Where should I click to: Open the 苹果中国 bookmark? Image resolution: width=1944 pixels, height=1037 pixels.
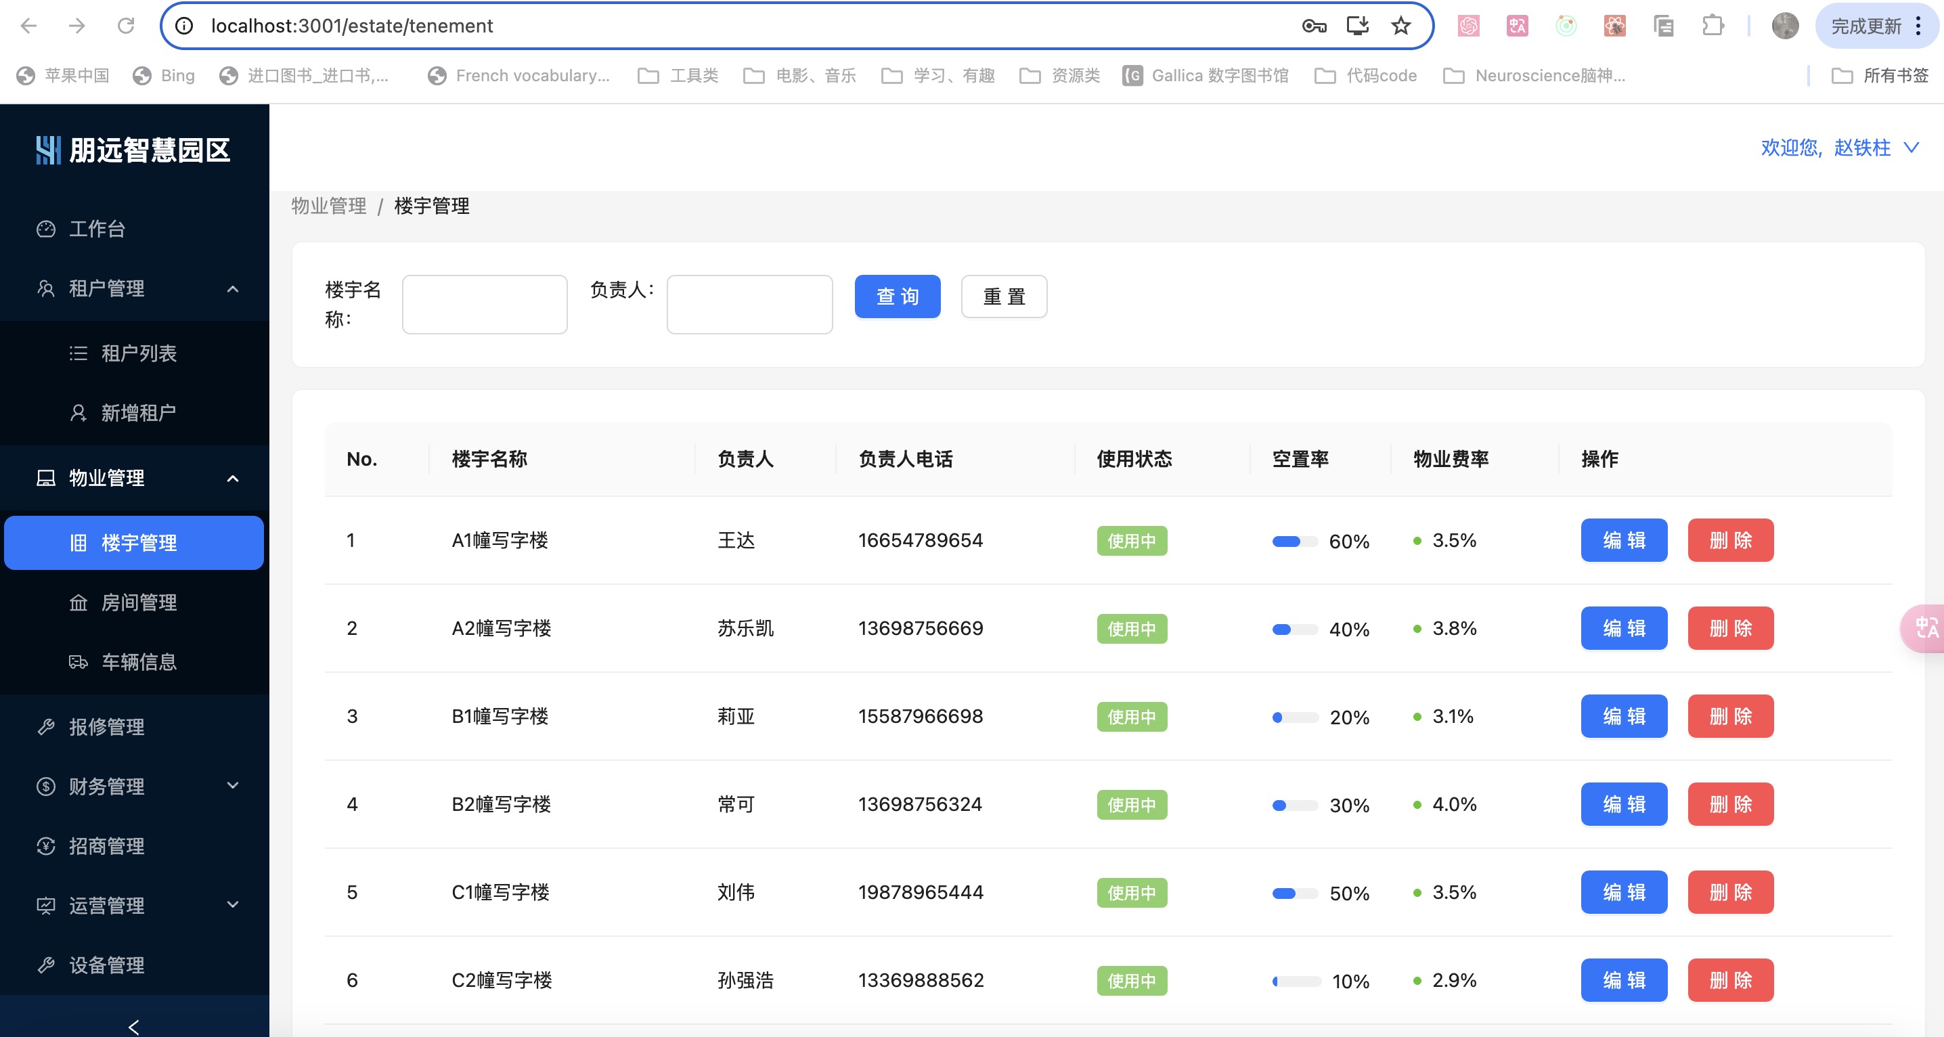click(64, 75)
